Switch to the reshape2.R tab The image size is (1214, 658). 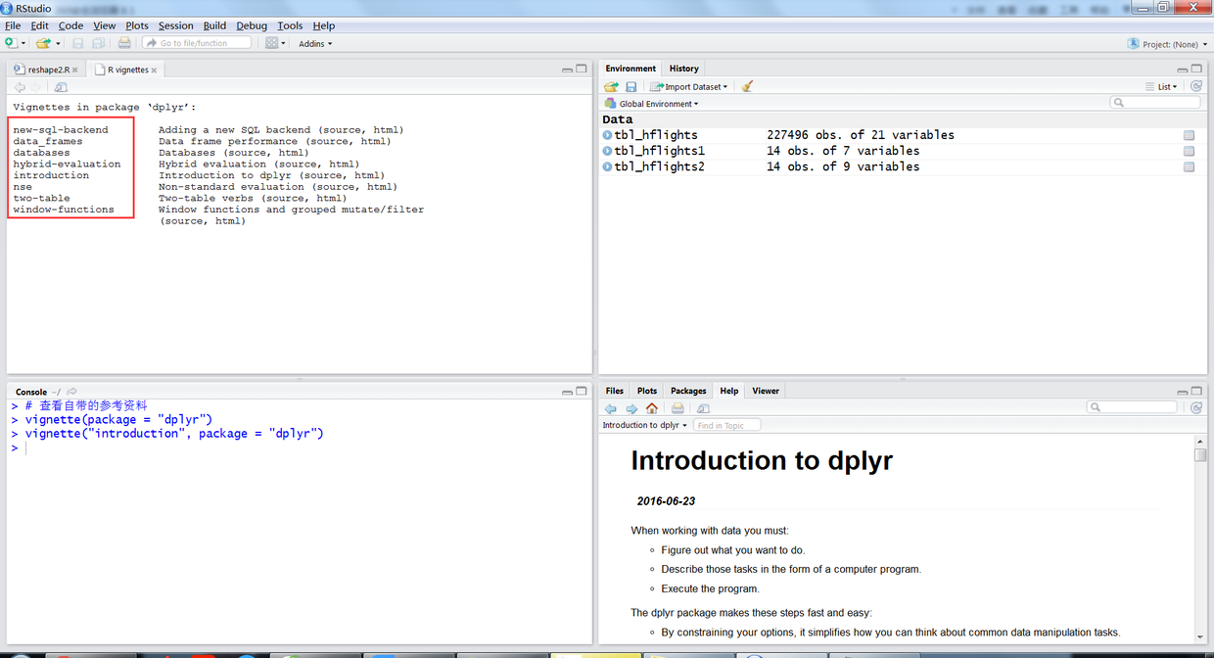(48, 70)
